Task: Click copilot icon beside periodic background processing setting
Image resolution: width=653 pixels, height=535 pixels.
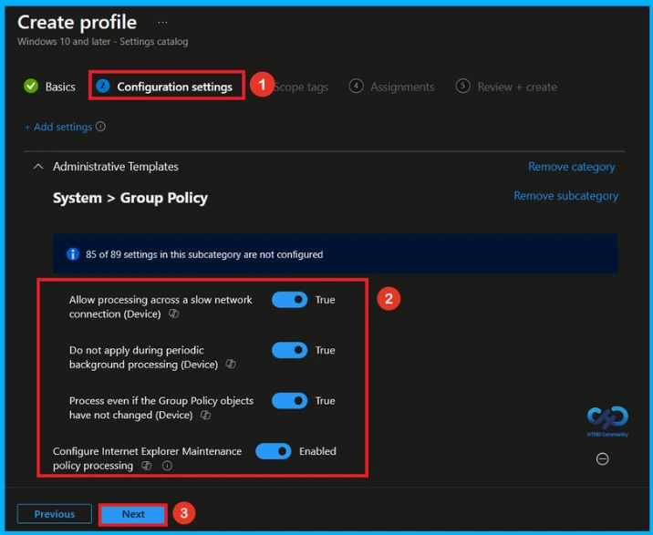Action: (231, 365)
